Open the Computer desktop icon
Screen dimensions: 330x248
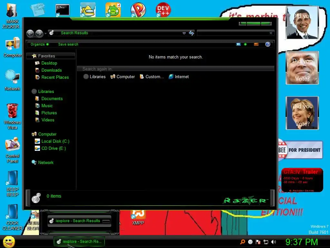[x=13, y=47]
